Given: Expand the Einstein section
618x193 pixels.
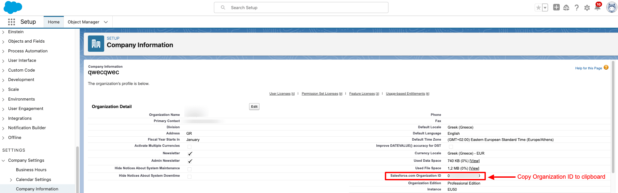Looking at the screenshot, I should coord(3,32).
